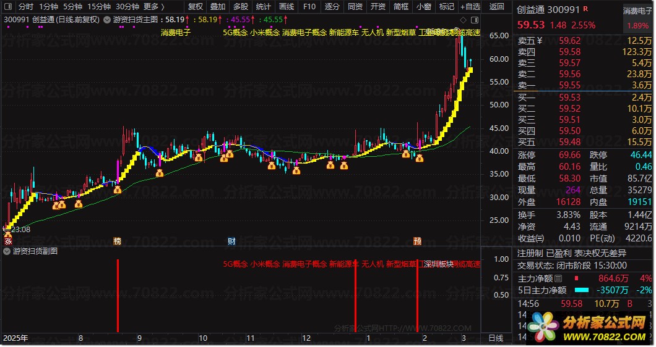656x347 pixels.
Task: Click the yellow 新型烟草 concept label
Action: [x=401, y=33]
